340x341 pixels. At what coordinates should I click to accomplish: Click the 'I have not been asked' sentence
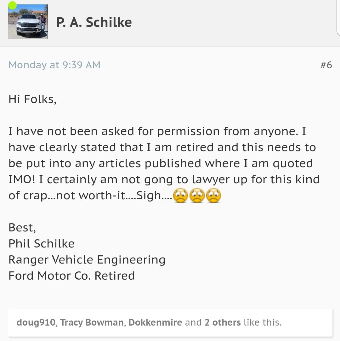(153, 131)
